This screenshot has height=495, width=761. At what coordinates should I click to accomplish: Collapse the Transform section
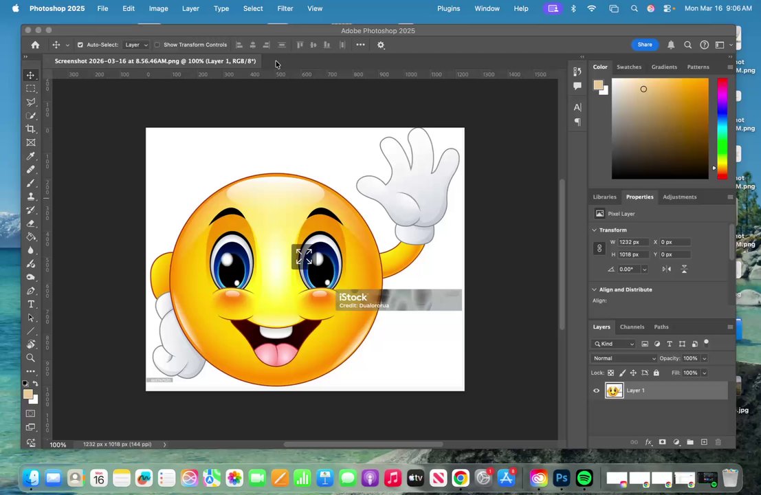(x=595, y=230)
